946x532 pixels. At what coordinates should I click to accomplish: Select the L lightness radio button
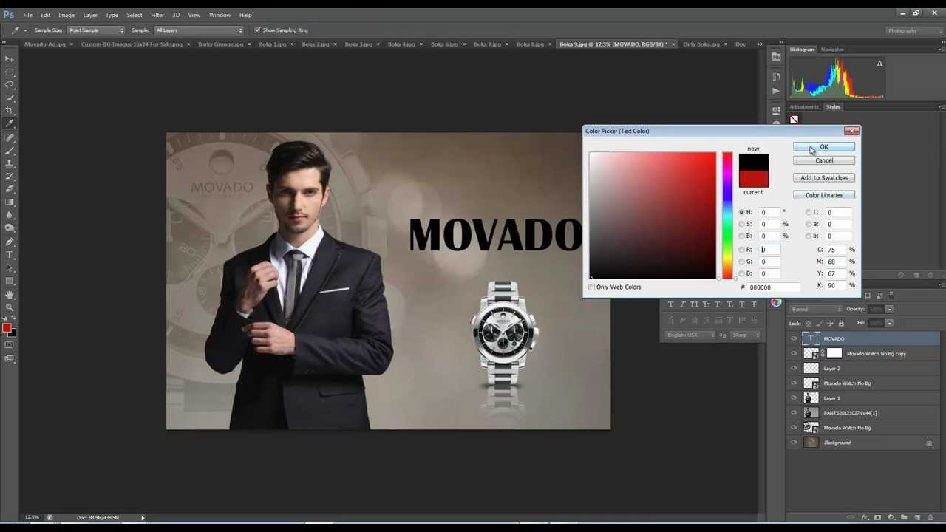coord(808,212)
